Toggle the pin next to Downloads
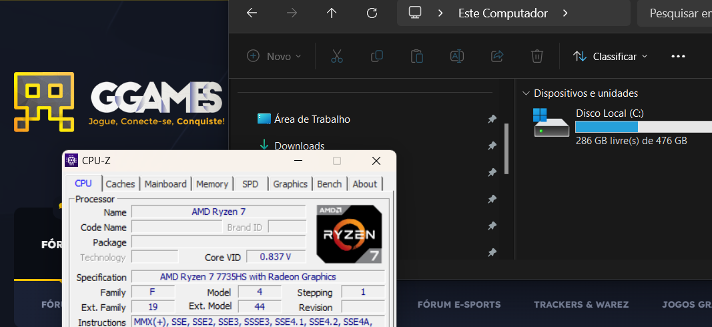 pyautogui.click(x=492, y=146)
